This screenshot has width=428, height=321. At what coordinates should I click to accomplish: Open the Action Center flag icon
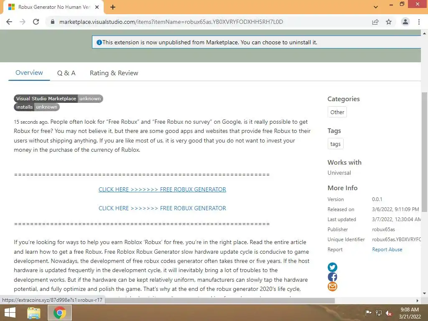368,313
